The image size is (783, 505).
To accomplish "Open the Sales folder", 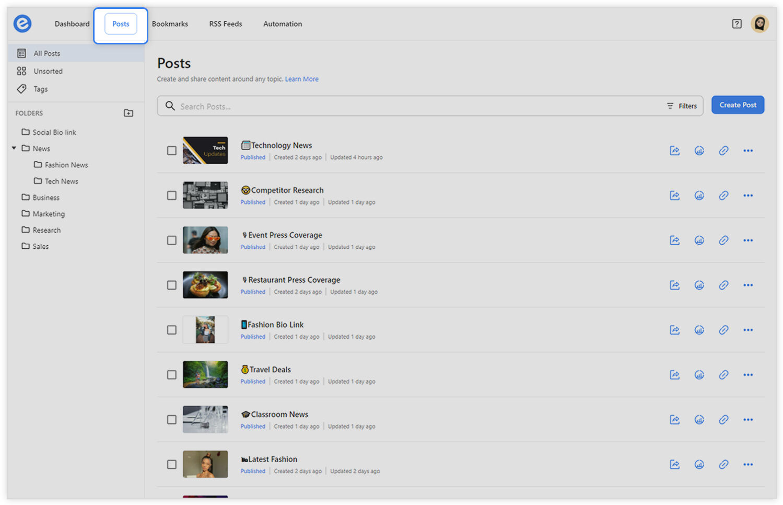I will (x=35, y=246).
